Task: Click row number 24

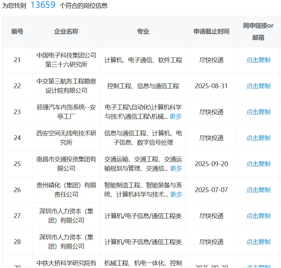Action: (x=17, y=138)
